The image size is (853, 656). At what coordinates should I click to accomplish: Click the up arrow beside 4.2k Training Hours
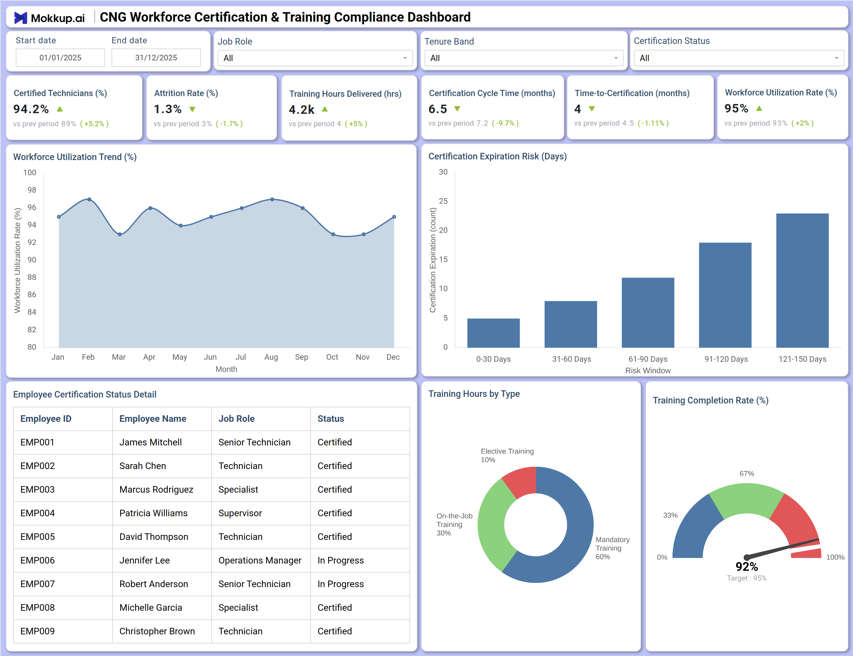324,109
